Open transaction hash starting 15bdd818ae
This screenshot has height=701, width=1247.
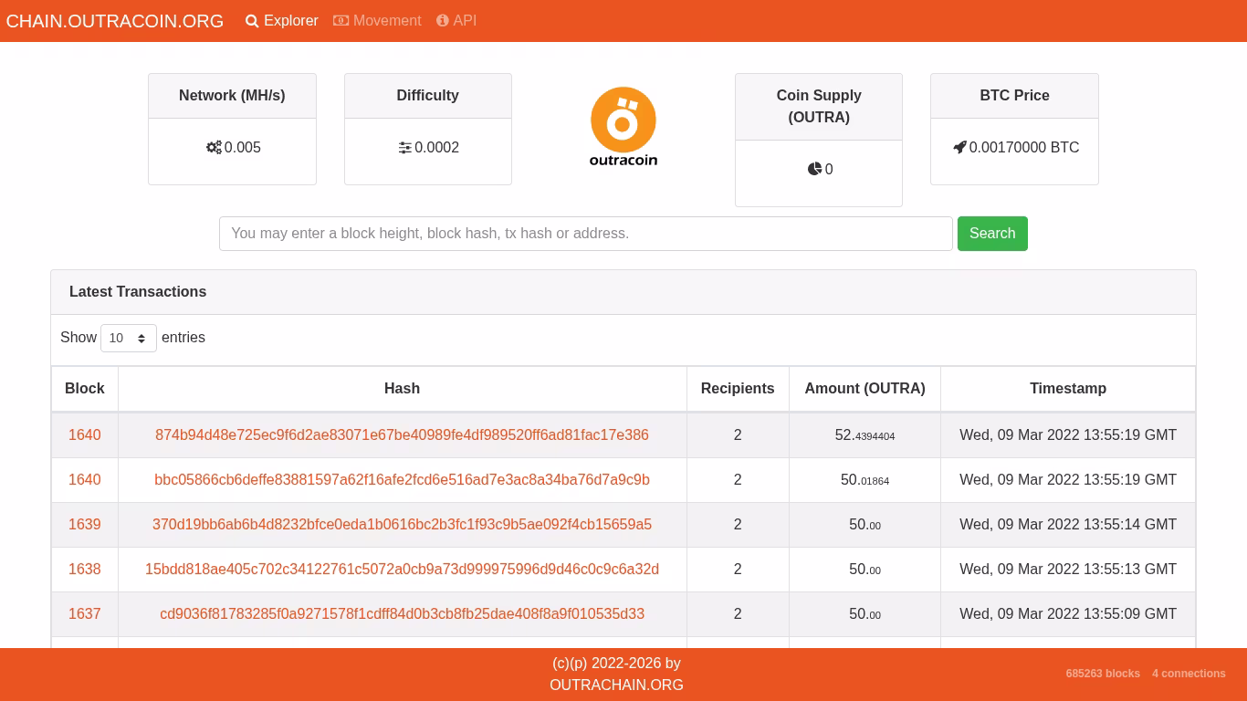(x=402, y=570)
